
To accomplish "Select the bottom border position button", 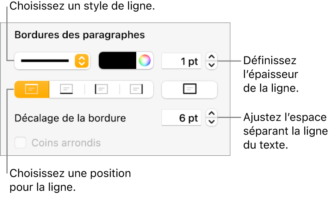I will point(67,90).
